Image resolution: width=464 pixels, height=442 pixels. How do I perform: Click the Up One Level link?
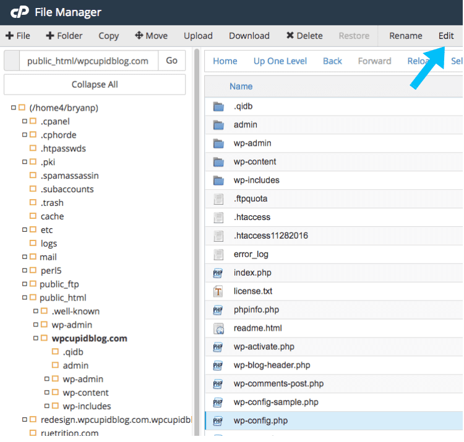(280, 61)
